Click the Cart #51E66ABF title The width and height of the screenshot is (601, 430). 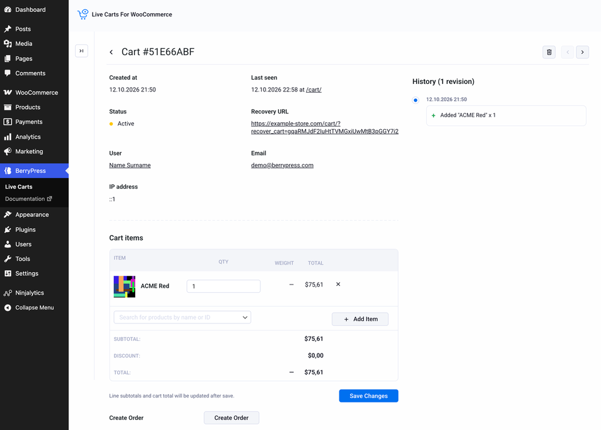pos(158,52)
